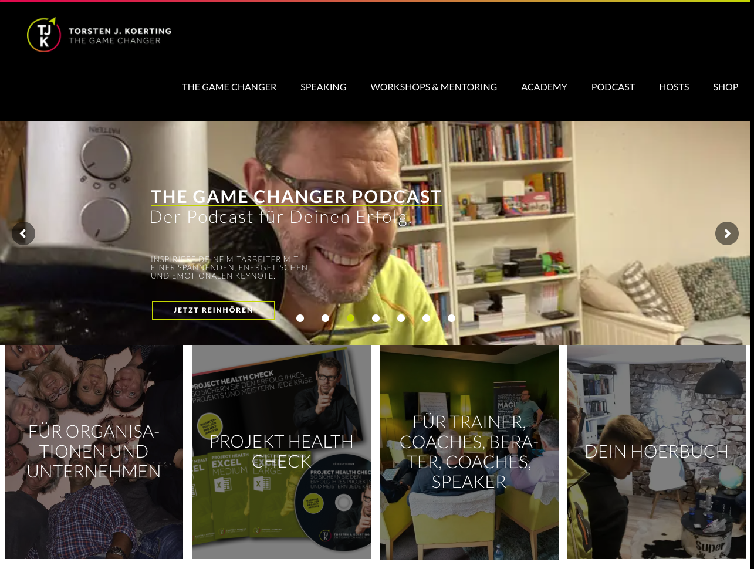Click the Jetzt Reinhören button
This screenshot has height=569, width=754.
click(214, 310)
